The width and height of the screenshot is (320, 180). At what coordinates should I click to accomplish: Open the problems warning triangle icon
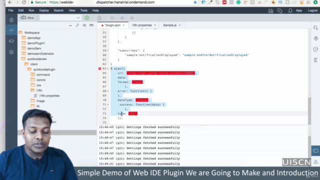point(315,162)
